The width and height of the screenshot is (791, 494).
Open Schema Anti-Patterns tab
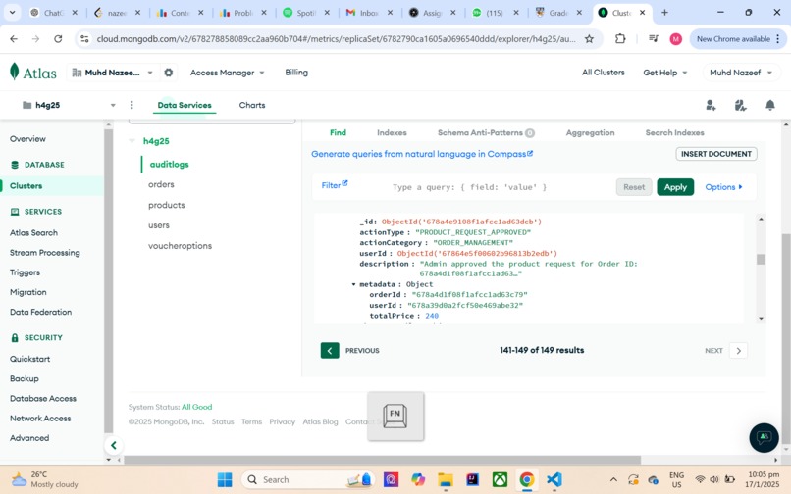[486, 132]
